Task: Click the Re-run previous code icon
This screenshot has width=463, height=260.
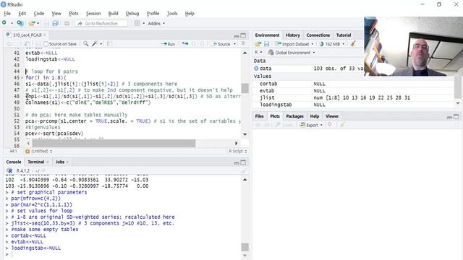Action: [185, 43]
